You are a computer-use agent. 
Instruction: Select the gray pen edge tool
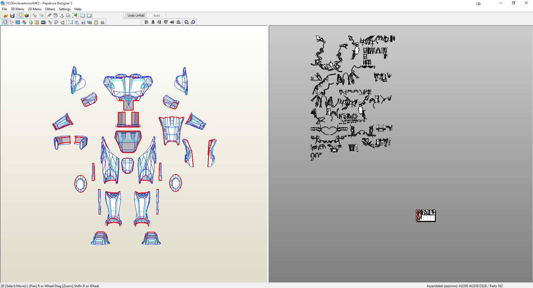(x=49, y=16)
